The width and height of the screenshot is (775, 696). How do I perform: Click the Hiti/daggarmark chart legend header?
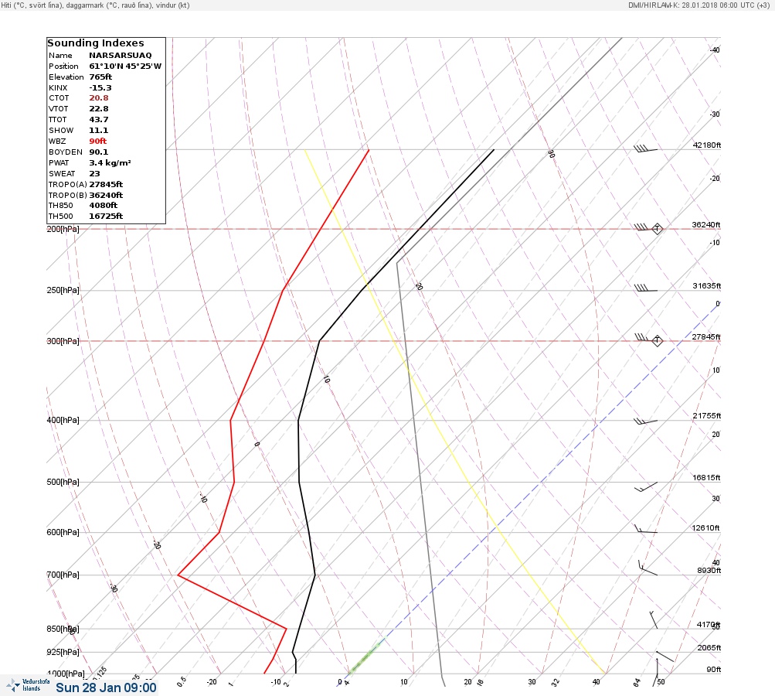(95, 5)
